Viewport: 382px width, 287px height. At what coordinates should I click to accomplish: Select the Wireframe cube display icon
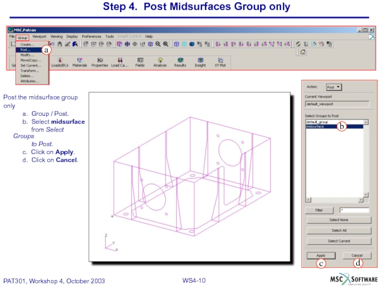tap(177, 44)
